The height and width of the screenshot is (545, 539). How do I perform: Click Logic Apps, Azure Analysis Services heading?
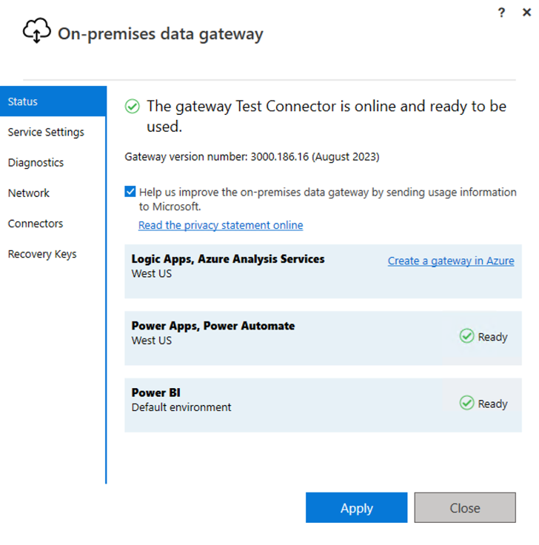pos(228,259)
